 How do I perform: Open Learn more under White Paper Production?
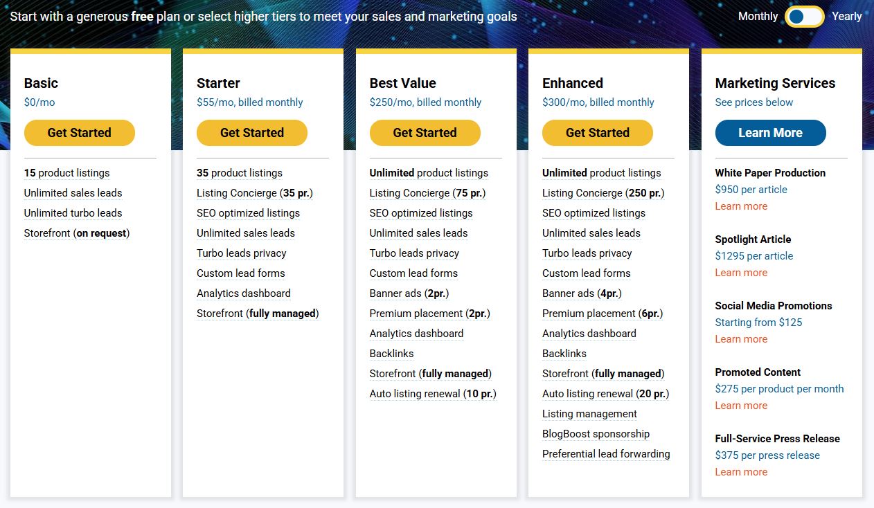coord(741,206)
